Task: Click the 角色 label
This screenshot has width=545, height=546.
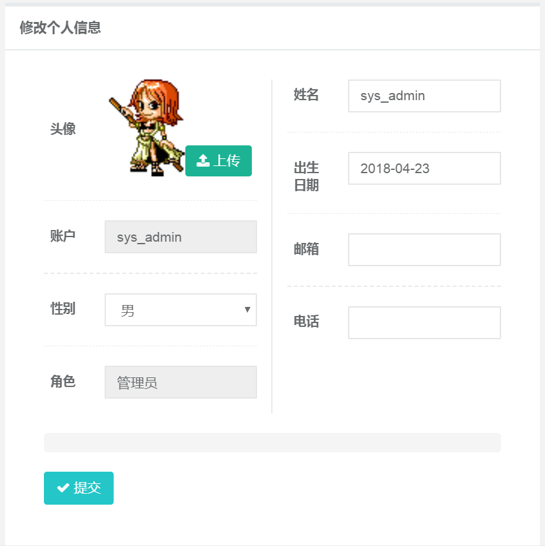Action: (x=63, y=381)
